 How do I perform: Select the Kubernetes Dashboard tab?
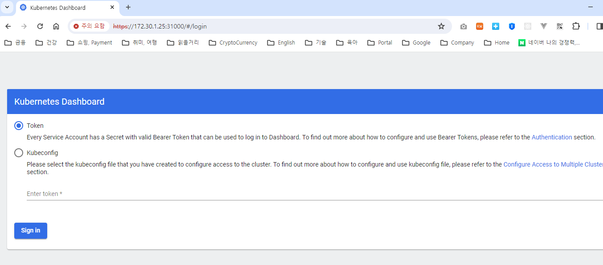68,8
